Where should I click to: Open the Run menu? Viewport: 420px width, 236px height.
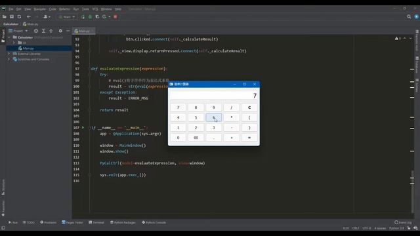pos(76,9)
